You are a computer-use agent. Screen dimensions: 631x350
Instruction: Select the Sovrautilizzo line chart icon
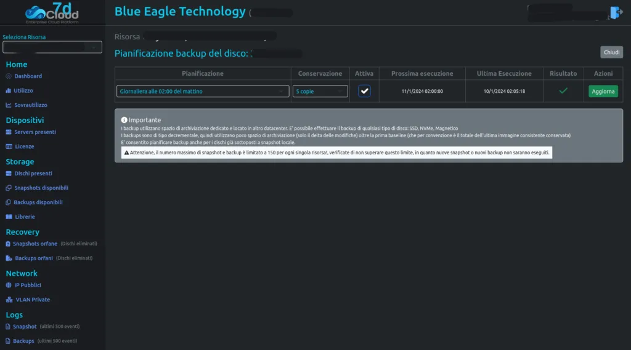(9, 105)
